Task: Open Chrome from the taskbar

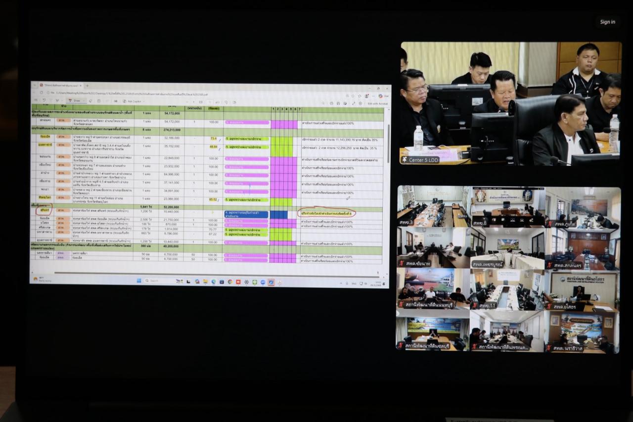Action: [x=230, y=281]
